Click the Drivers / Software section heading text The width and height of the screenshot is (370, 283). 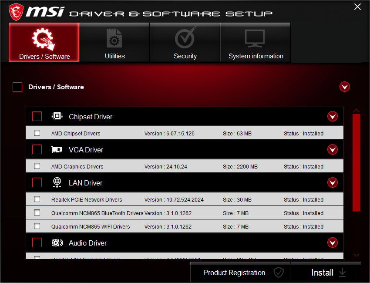point(56,87)
